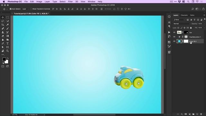The image size is (206, 116).
Task: Toggle lock layer position
Action: pyautogui.click(x=184, y=28)
